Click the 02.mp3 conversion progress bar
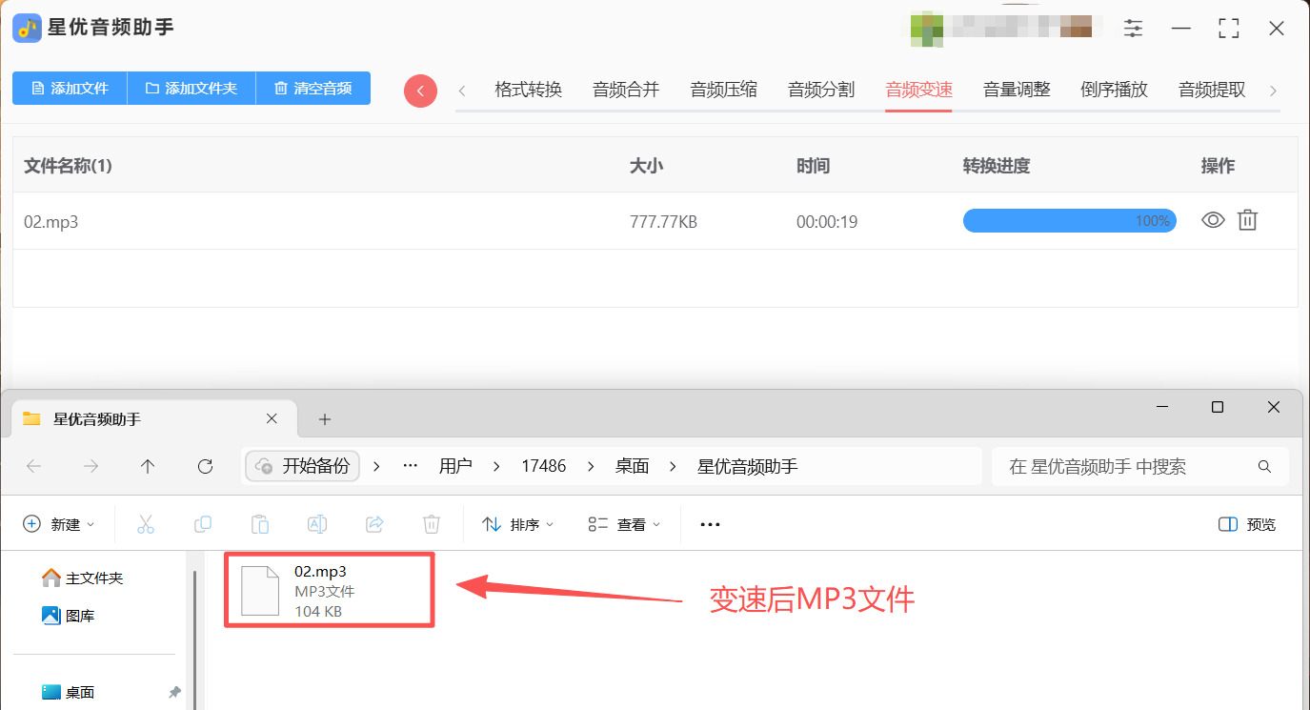 click(1069, 221)
